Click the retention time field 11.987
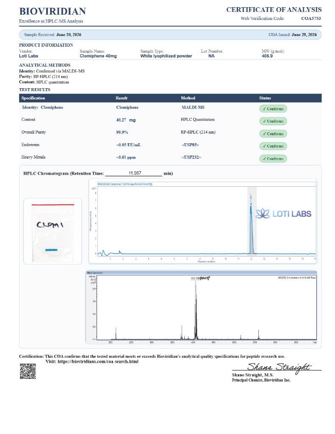Viewport: 335px width, 434px height. click(x=133, y=173)
